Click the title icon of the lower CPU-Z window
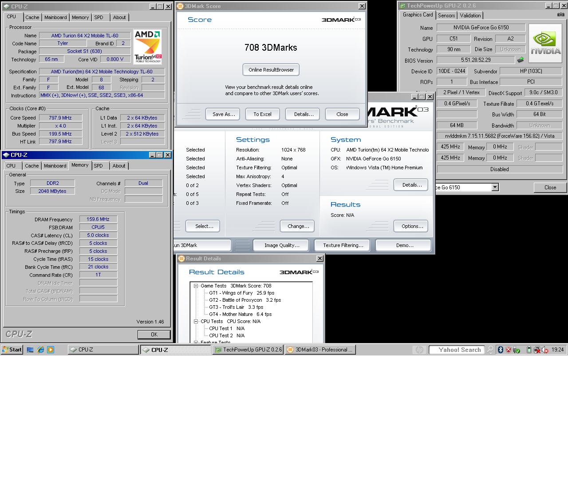 [x=6, y=155]
